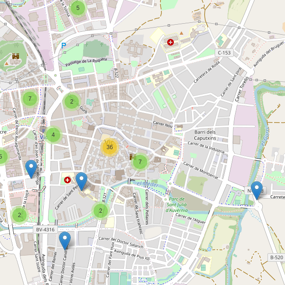The image size is (285, 285).
Task: Click the 'Carrer del Doctor Salarich' label
Action: 121,242
